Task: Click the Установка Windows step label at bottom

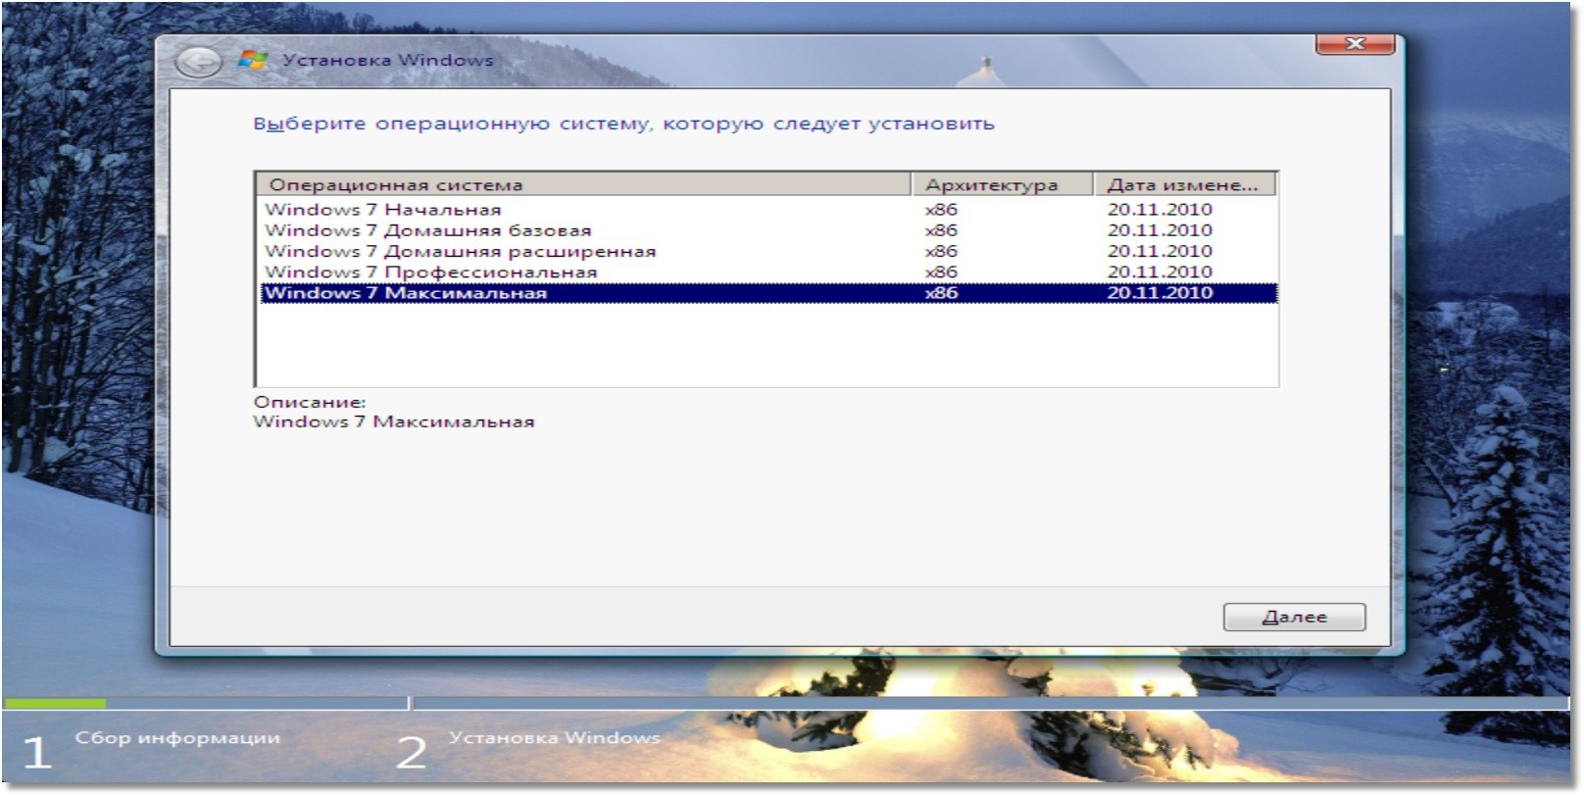Action: coord(554,737)
